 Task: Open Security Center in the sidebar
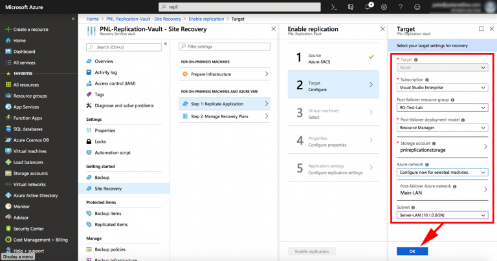coord(28,229)
